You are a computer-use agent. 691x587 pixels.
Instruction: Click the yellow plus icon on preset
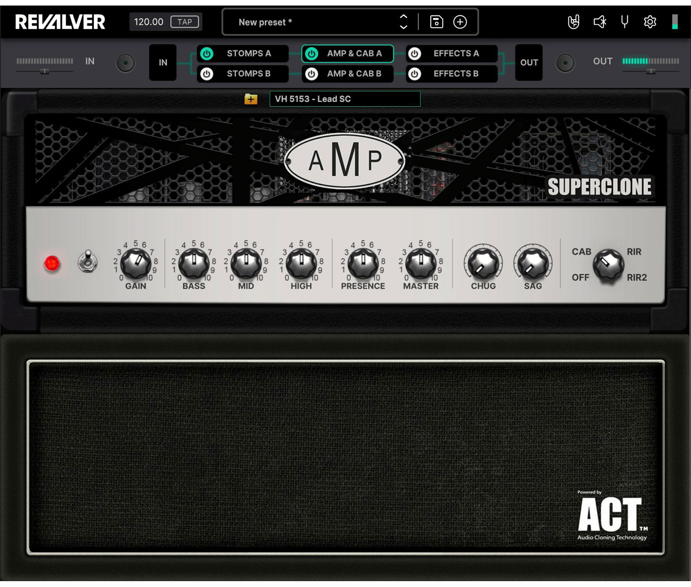(252, 98)
